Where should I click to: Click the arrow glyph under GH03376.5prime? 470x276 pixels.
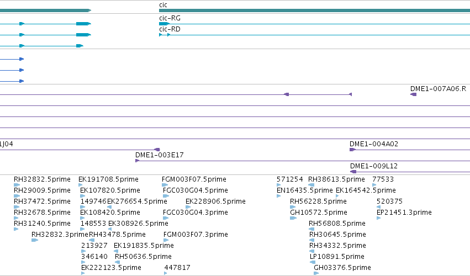point(316,273)
